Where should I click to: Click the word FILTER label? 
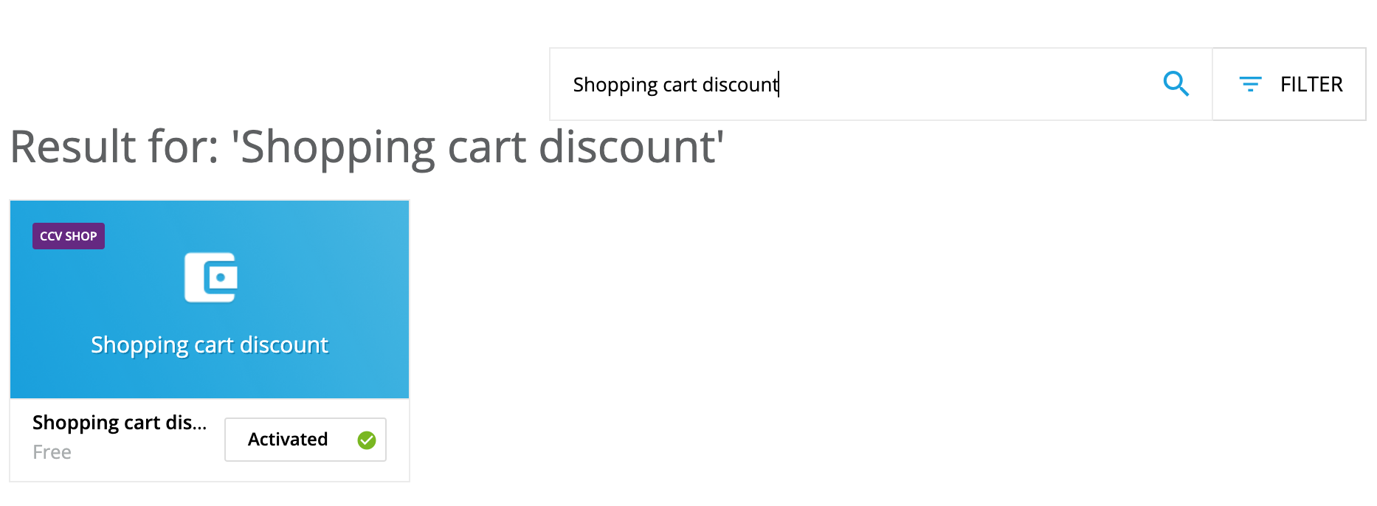1311,84
